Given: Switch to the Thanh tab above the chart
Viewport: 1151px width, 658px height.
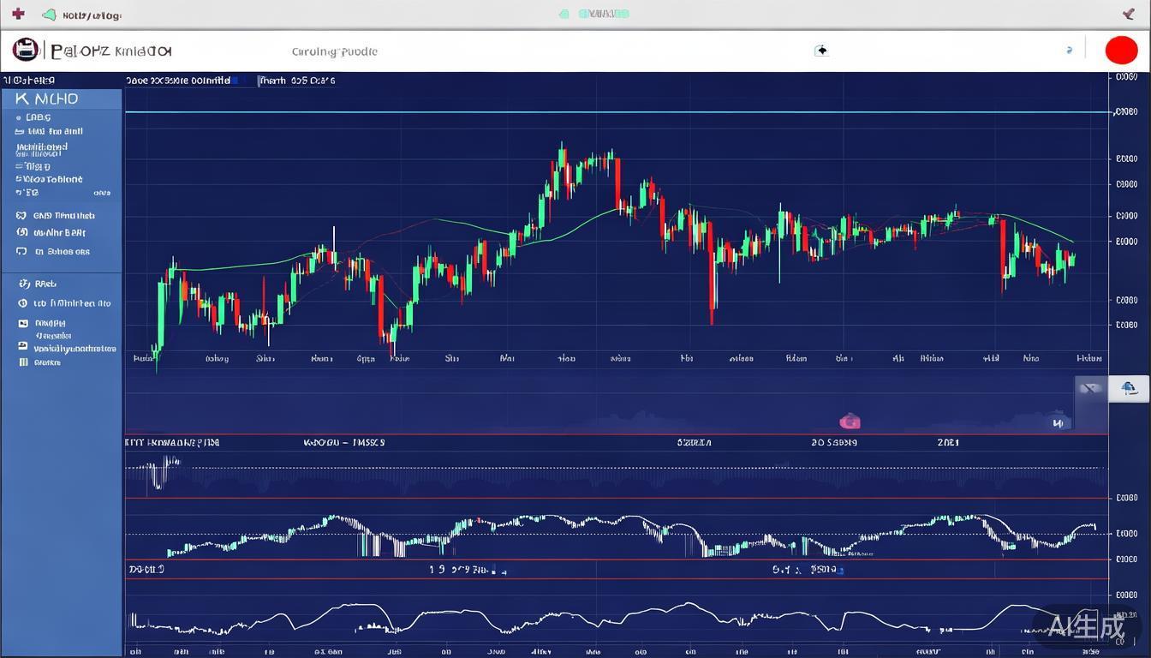Looking at the screenshot, I should [295, 81].
